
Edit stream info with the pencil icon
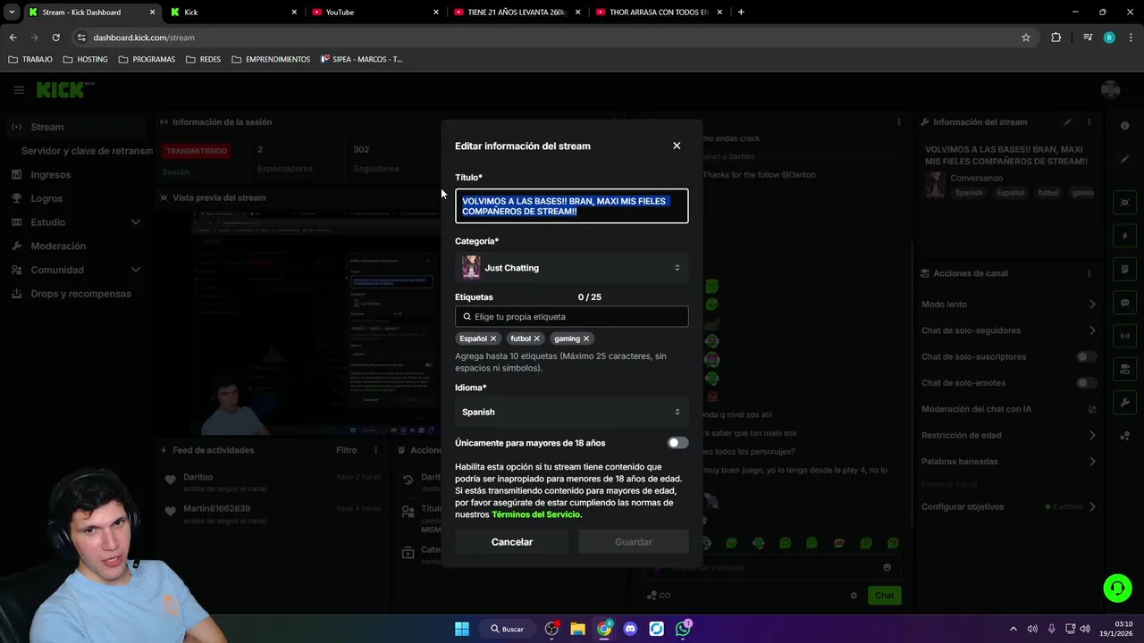1067,122
